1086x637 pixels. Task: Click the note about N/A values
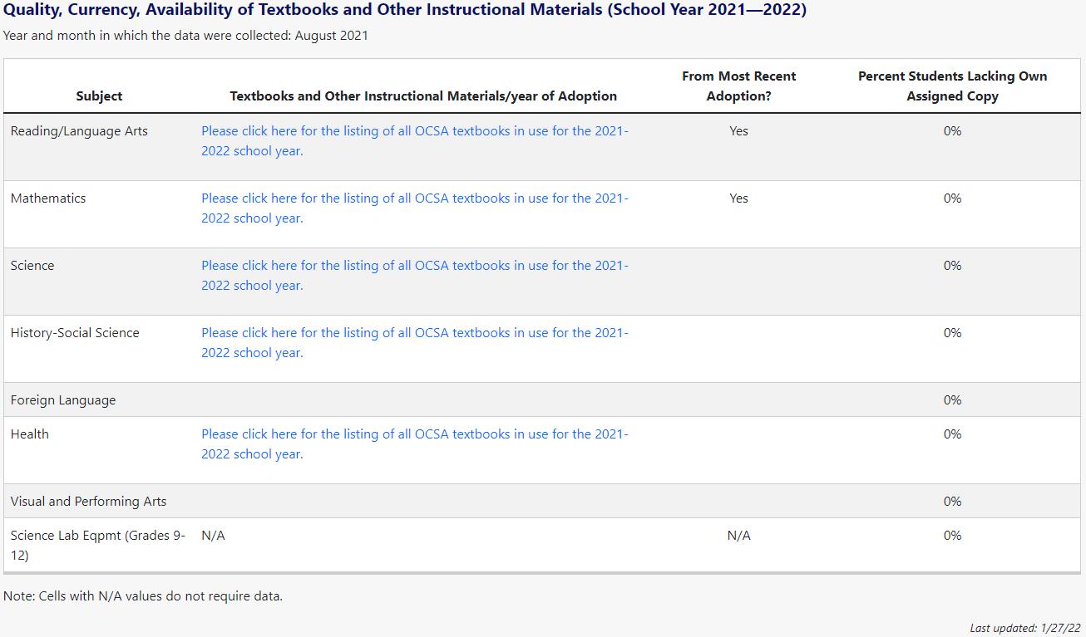click(x=143, y=596)
